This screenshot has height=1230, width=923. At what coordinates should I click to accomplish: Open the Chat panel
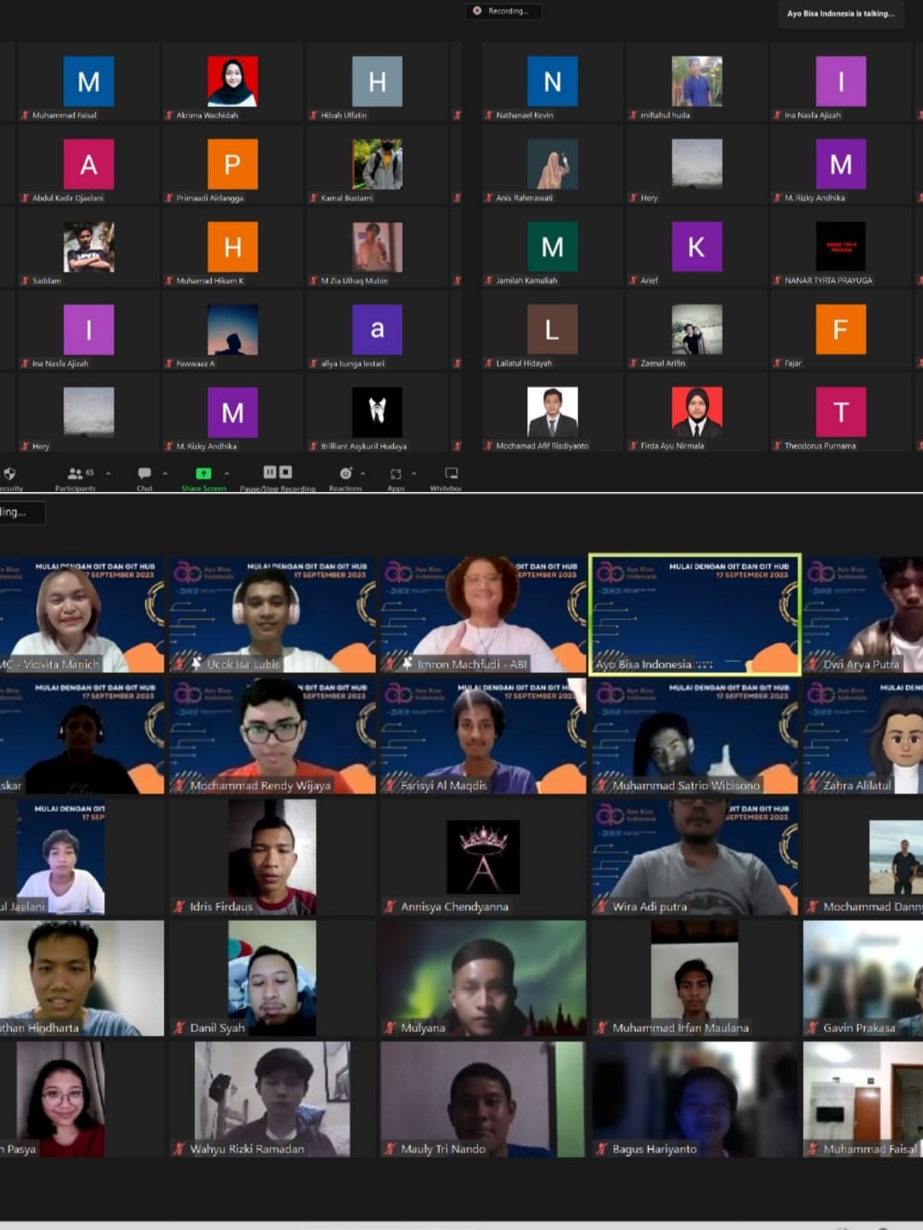tap(144, 473)
